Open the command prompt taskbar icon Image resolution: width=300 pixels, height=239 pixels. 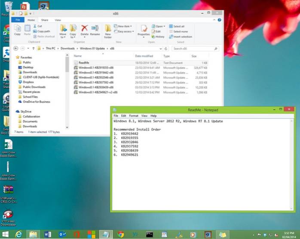click(150, 234)
